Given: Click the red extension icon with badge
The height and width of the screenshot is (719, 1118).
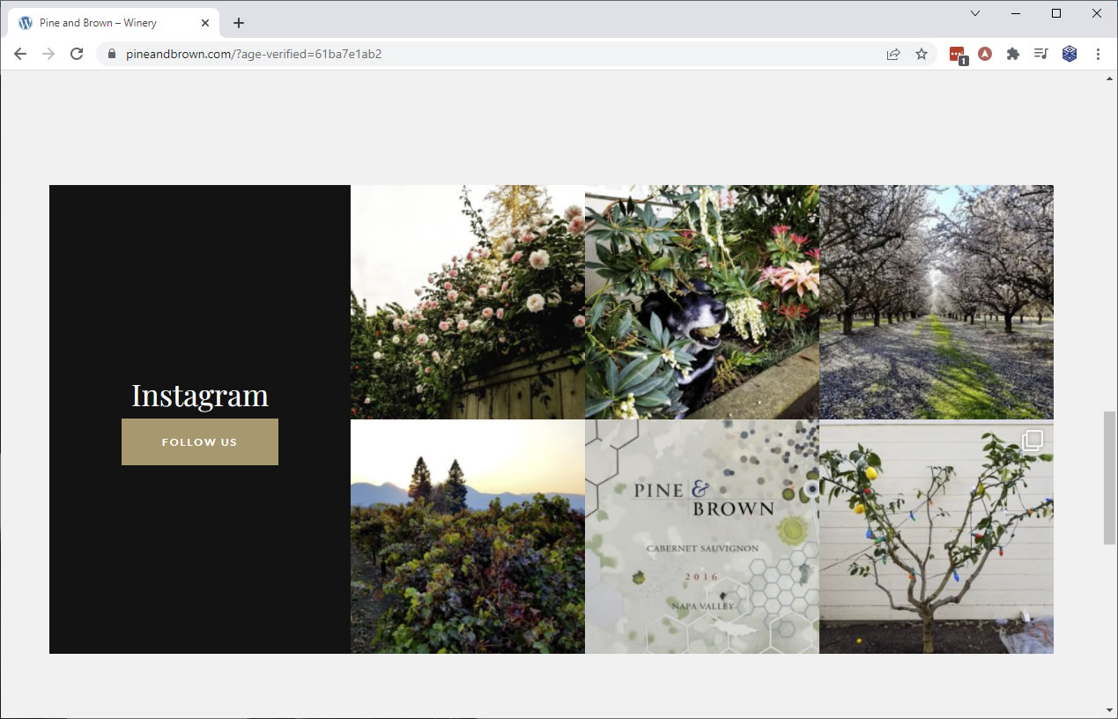Looking at the screenshot, I should coord(957,54).
